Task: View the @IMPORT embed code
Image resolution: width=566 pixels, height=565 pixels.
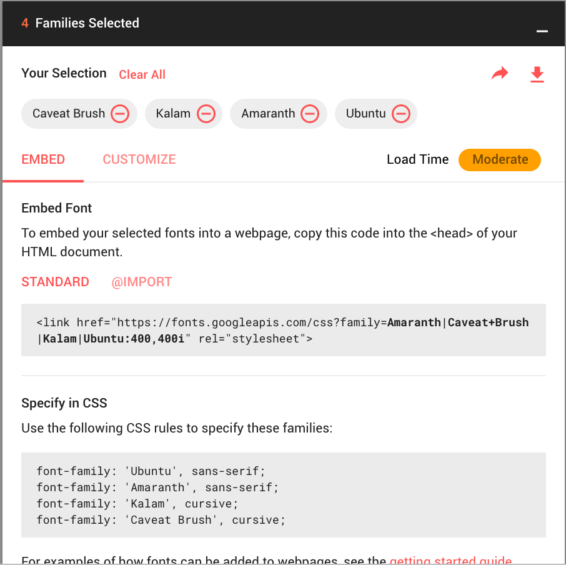Action: click(x=141, y=282)
